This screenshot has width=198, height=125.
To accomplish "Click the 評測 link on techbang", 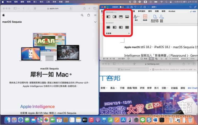I will (x=142, y=88).
